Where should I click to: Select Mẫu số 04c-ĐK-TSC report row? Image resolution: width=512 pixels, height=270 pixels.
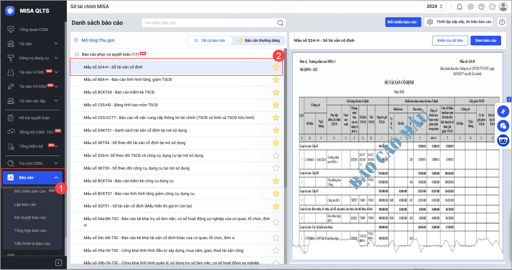click(177, 238)
